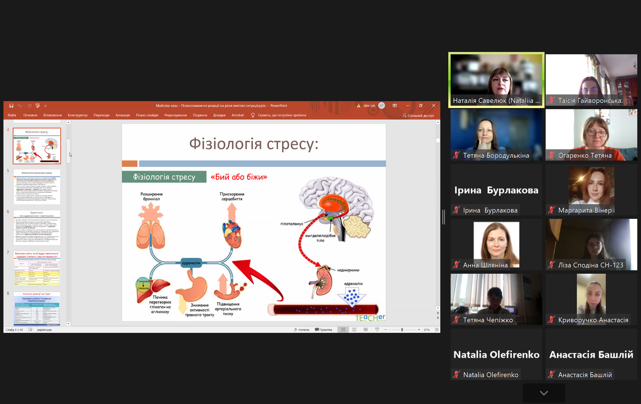Click the Спільний доступ share button
Viewport: 641px width, 404px height.
pos(418,115)
